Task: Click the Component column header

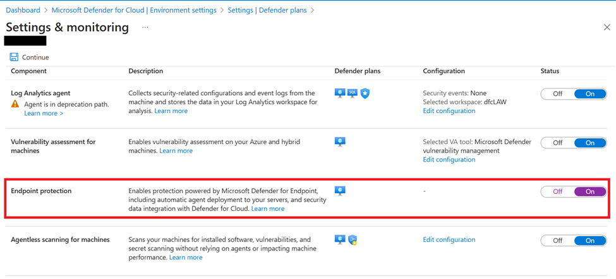Action: click(28, 71)
